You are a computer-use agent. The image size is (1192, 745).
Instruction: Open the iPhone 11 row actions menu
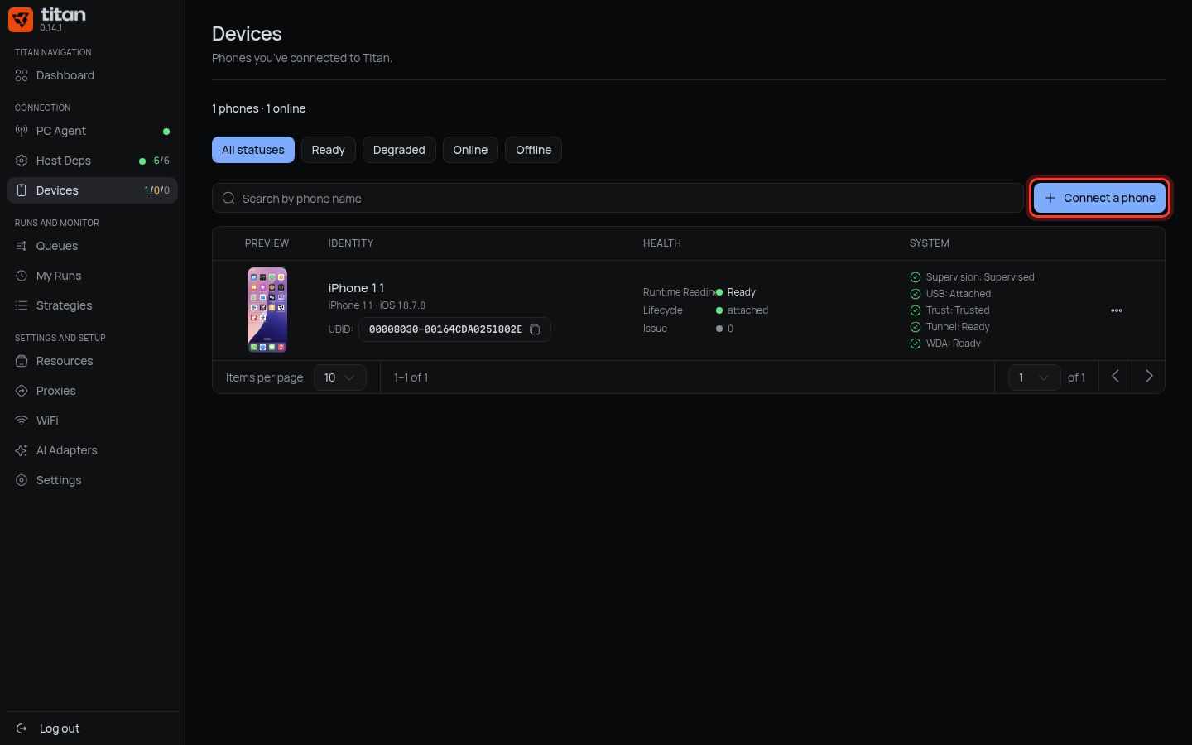coord(1117,310)
